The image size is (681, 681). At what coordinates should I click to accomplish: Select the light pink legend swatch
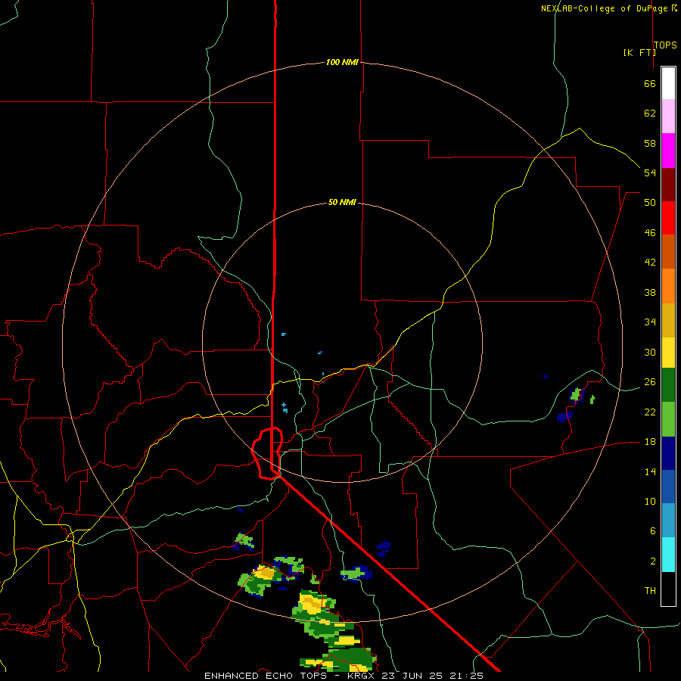pyautogui.click(x=668, y=117)
